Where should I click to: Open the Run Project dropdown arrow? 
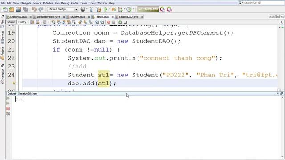point(110,9)
